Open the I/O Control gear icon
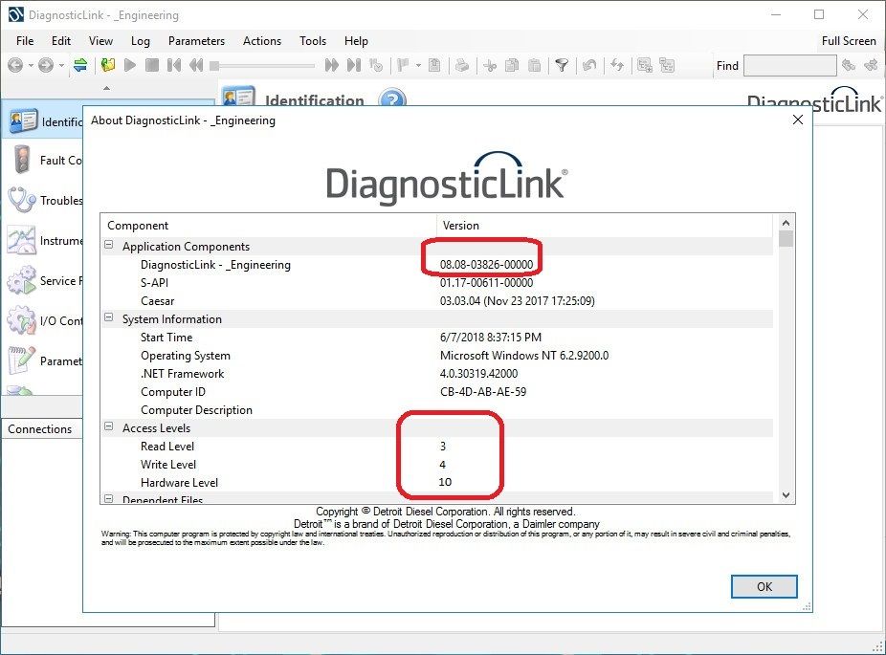 tap(22, 321)
